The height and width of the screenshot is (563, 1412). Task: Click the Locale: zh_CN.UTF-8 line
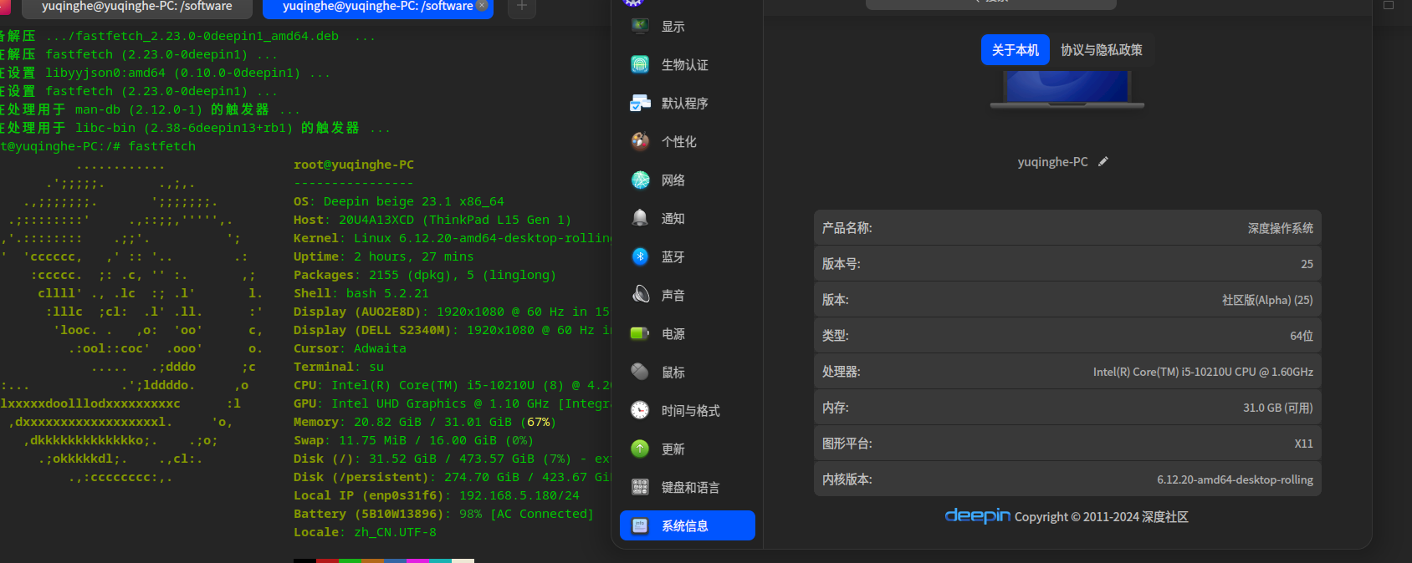click(x=365, y=532)
